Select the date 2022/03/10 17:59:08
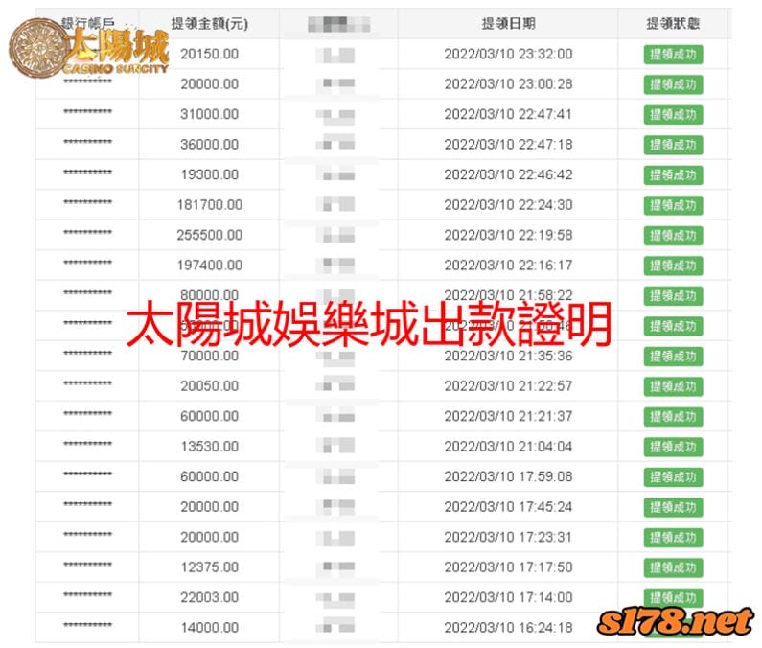The image size is (762, 648). pos(508,476)
